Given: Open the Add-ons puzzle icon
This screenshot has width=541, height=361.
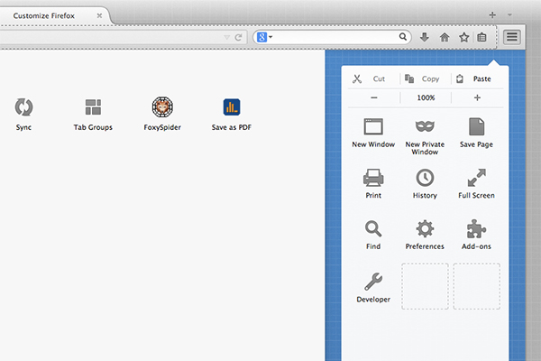Looking at the screenshot, I should (x=476, y=228).
